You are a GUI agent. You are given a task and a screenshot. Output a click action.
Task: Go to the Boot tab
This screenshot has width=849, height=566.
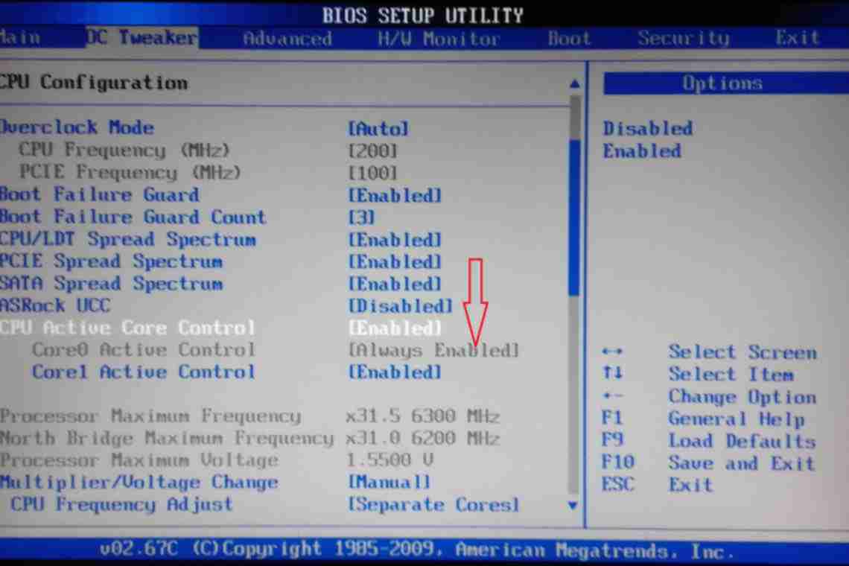568,39
